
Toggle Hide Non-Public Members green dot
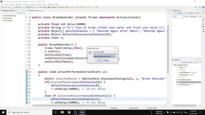point(192,62)
